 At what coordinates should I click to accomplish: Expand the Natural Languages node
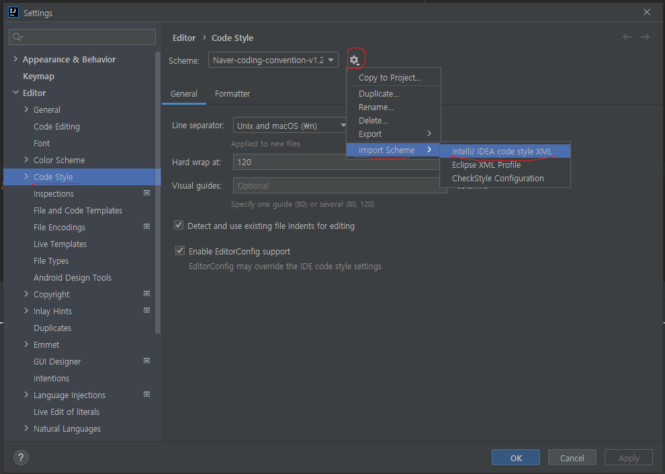(x=26, y=428)
